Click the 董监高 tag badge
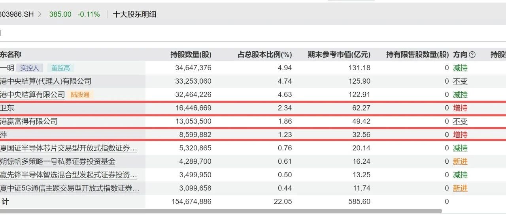The width and height of the screenshot is (506, 215). click(60, 68)
